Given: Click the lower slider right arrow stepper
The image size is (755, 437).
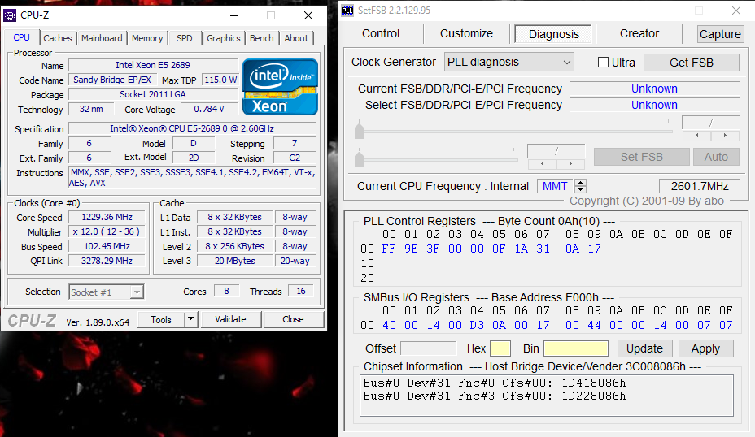Looking at the screenshot, I should 570,164.
